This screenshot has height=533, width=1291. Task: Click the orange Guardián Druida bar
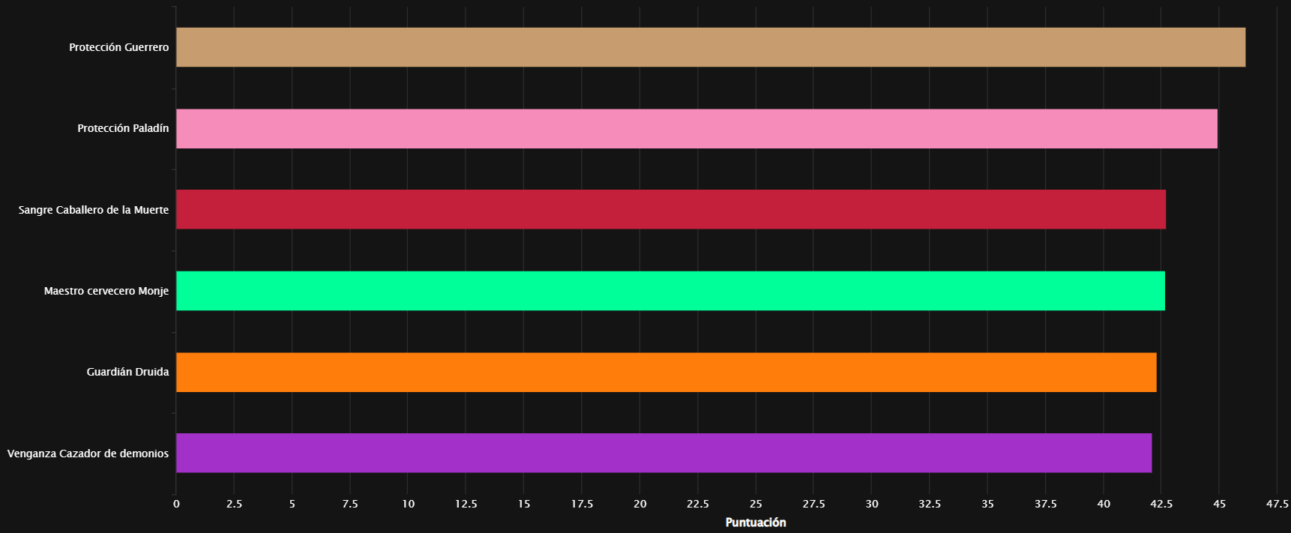pos(666,372)
